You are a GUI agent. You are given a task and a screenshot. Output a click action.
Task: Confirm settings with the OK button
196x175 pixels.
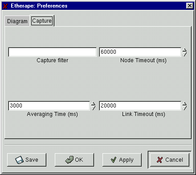pyautogui.click(x=74, y=160)
